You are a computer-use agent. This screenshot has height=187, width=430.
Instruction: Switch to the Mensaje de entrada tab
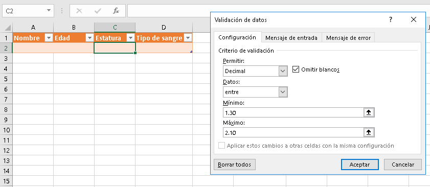point(291,38)
